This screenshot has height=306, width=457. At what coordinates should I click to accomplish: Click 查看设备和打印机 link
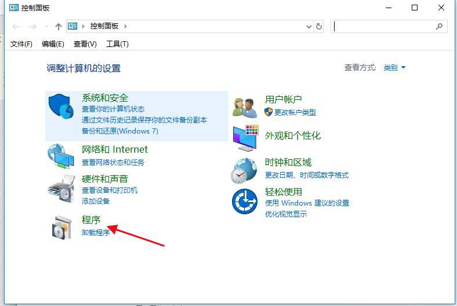point(110,190)
